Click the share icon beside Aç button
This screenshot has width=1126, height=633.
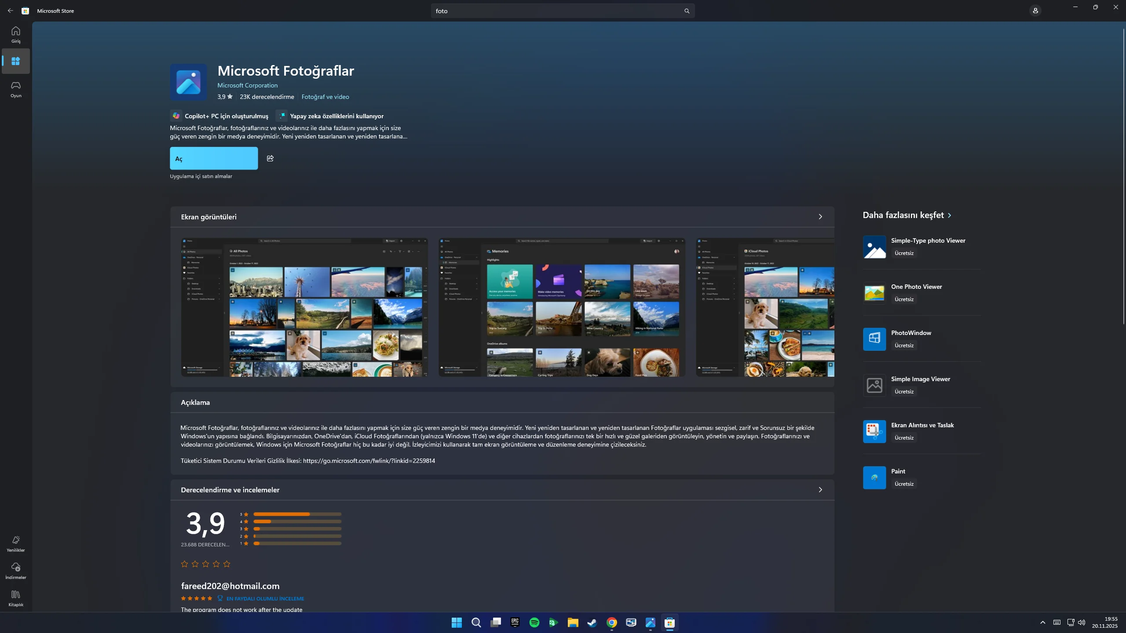pos(270,158)
